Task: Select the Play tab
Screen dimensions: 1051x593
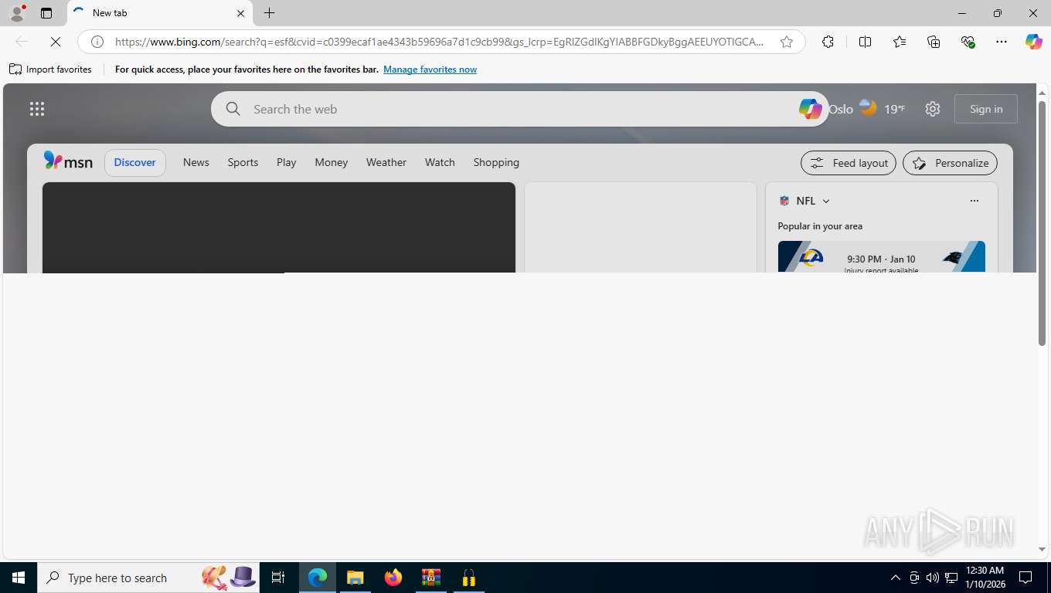Action: coord(287,162)
